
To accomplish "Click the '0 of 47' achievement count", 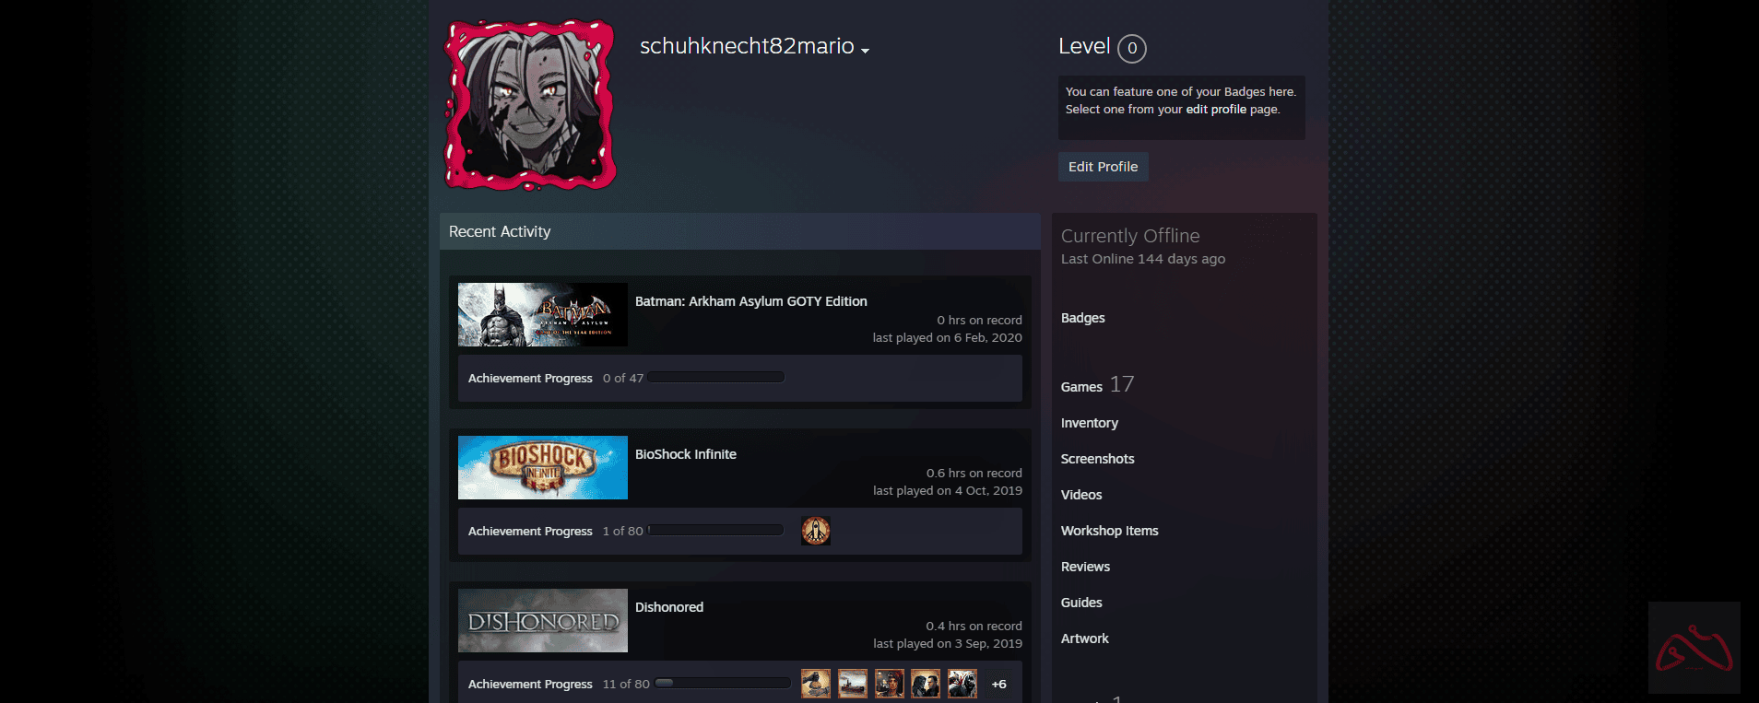I will pos(623,378).
